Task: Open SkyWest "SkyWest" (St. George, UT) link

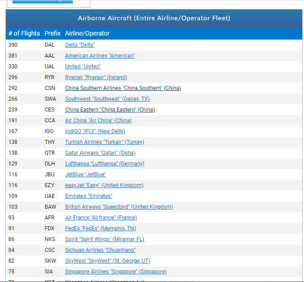Action: point(107,261)
